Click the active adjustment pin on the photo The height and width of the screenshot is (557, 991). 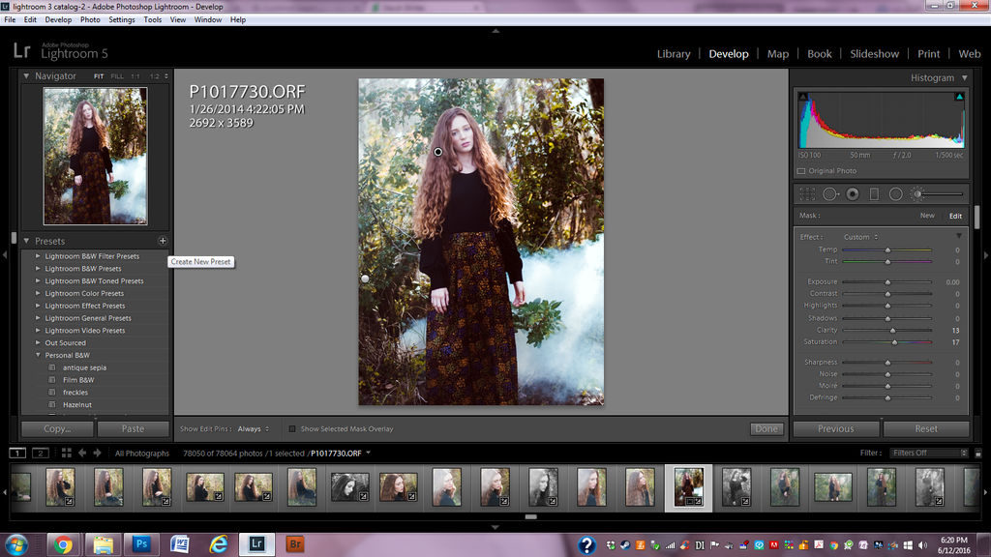(438, 152)
